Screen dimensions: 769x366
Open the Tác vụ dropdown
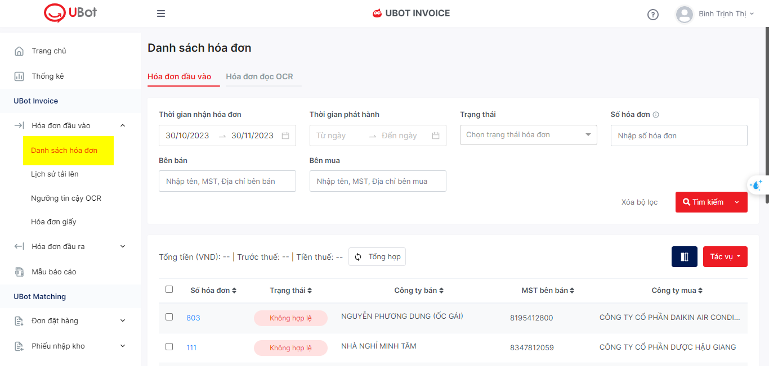click(x=725, y=257)
